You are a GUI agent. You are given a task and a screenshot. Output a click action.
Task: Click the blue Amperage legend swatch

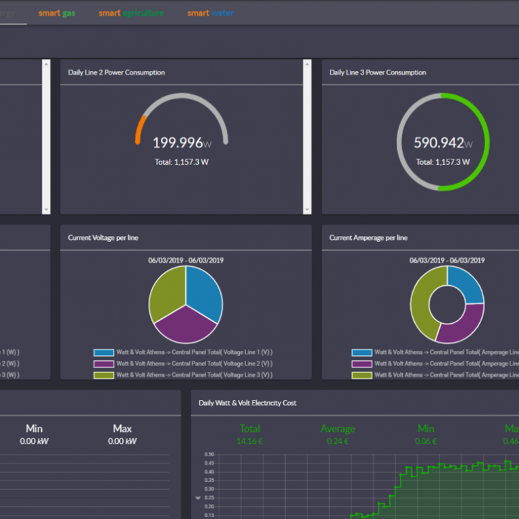tap(362, 353)
